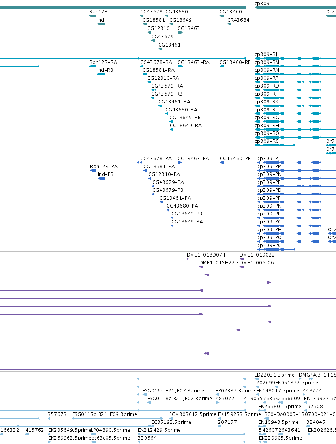Open polypeptide CG12310-PA
The height and width of the screenshot is (444, 336).
[164, 174]
